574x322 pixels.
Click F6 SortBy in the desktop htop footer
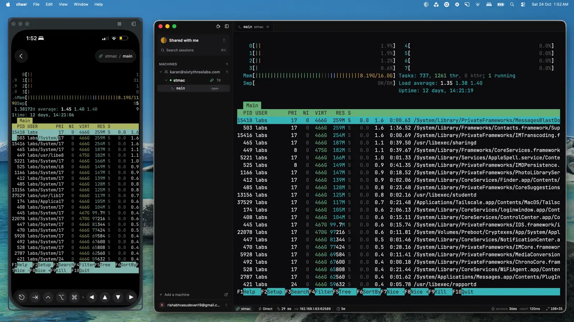[369, 292]
